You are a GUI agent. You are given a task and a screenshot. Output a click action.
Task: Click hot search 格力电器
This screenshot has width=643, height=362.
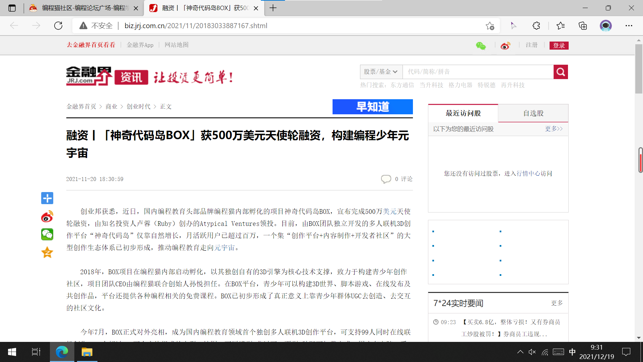[x=460, y=85]
